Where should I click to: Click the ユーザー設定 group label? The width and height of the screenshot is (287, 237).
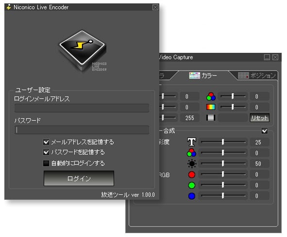point(33,90)
